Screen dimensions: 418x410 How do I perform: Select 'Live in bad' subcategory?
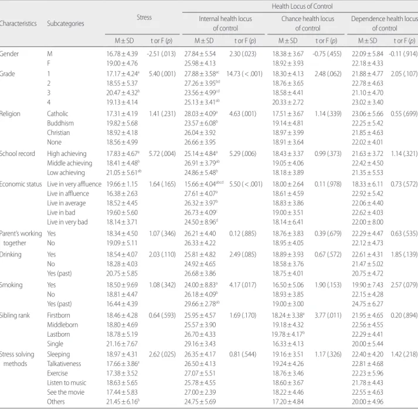[x=61, y=212]
